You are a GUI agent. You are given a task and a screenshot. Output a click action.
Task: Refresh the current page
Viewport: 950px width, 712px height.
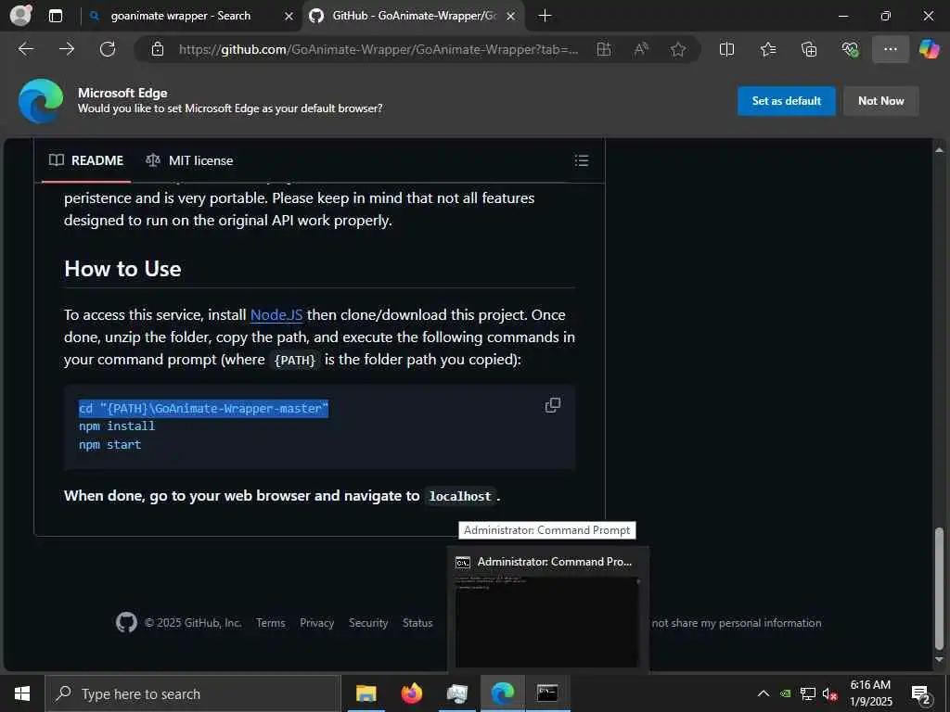click(108, 49)
